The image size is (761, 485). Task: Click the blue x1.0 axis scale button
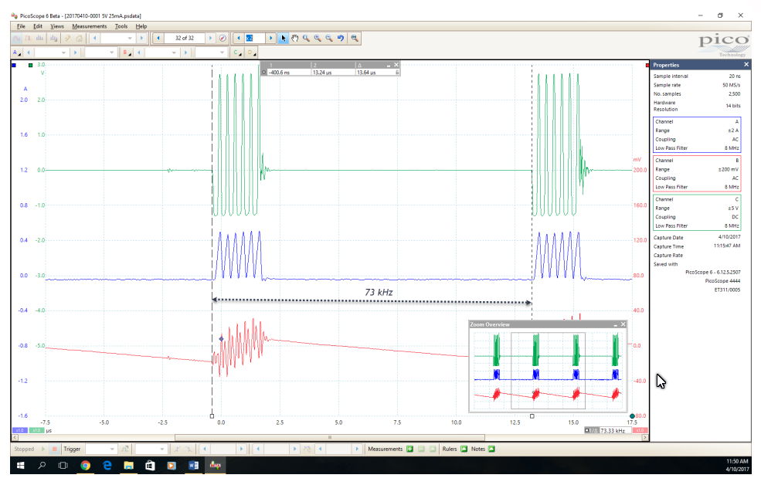click(x=20, y=431)
